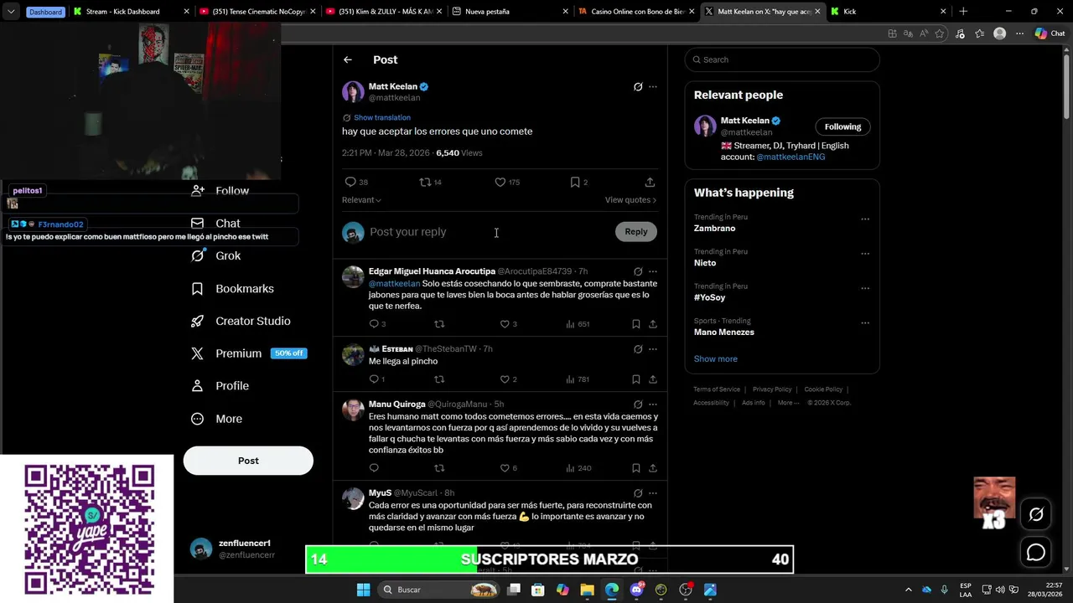Open Discord from the taskbar
This screenshot has height=603, width=1073.
(x=636, y=590)
